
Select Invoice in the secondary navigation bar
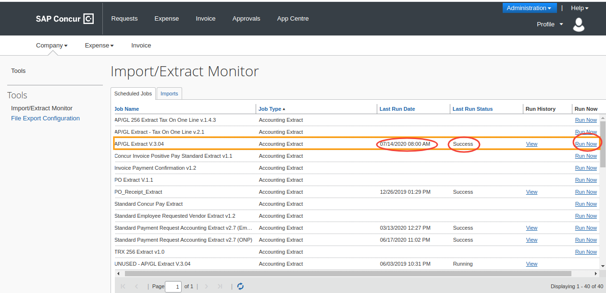141,46
